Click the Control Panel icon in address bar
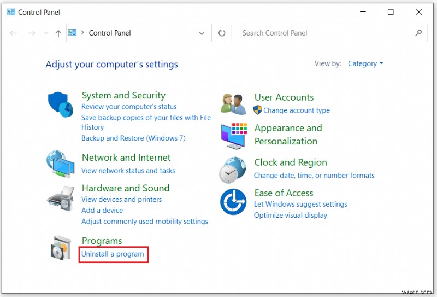The height and width of the screenshot is (297, 437). click(x=72, y=33)
